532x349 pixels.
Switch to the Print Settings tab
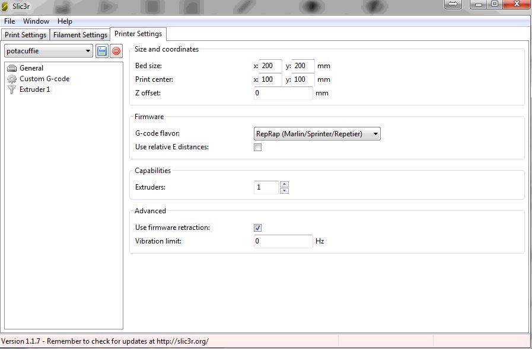tap(26, 35)
